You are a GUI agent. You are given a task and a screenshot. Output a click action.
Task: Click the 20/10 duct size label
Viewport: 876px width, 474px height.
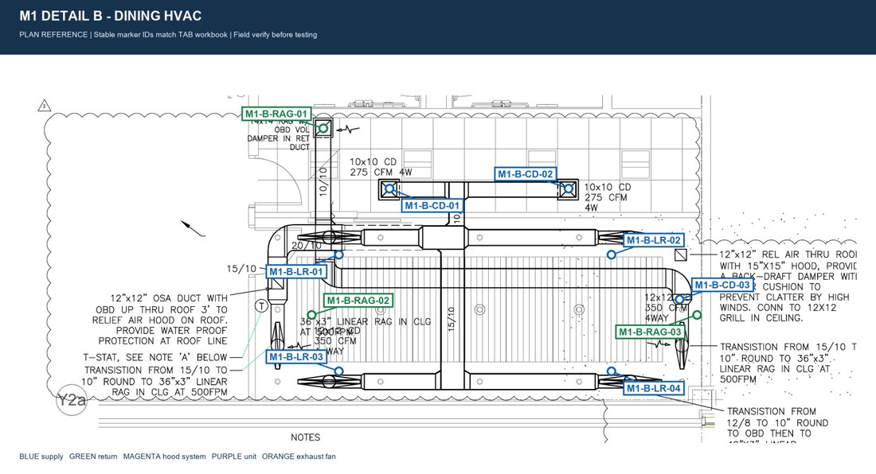tap(307, 246)
